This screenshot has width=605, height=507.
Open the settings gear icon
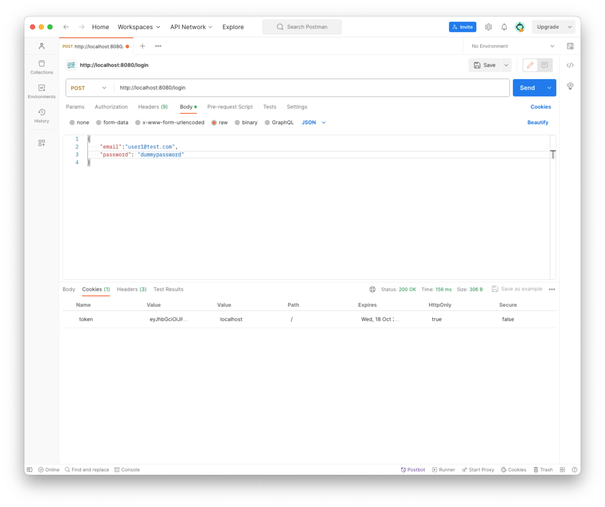tap(488, 27)
